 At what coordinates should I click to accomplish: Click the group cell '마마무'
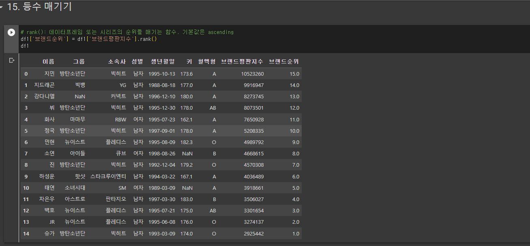77,119
